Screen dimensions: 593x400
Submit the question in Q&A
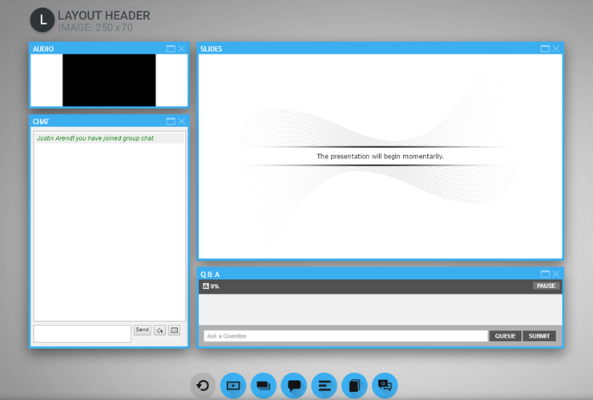pos(539,336)
